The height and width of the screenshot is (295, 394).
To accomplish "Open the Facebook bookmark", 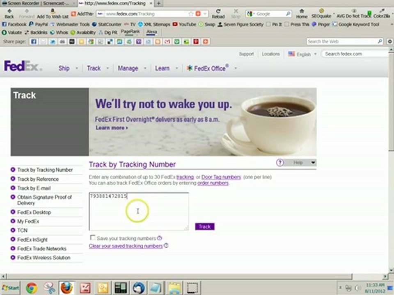I will [14, 24].
